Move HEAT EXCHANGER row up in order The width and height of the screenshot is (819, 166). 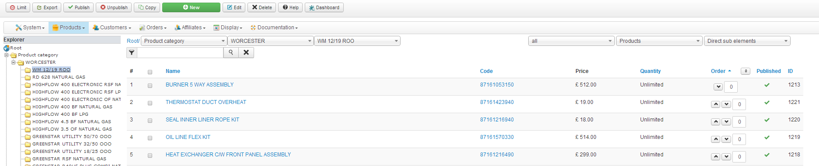tap(716, 157)
